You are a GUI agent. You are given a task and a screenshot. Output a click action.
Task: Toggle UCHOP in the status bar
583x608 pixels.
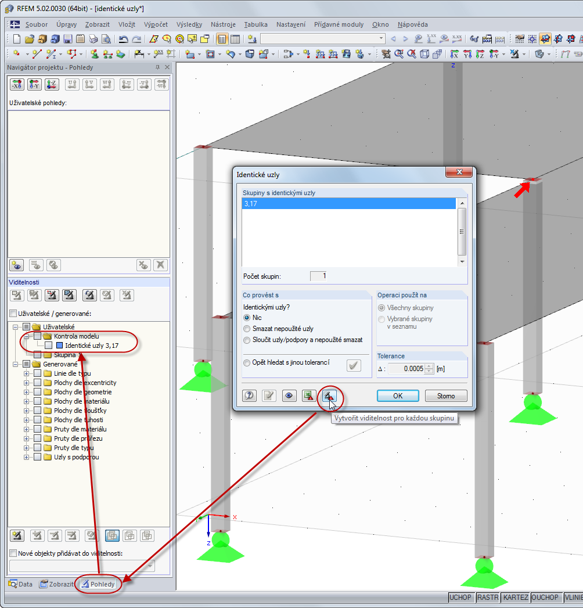(x=460, y=598)
